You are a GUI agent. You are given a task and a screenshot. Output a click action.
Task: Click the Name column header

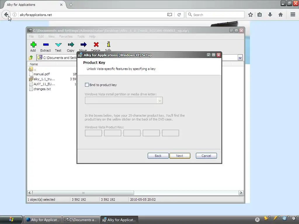coord(42,64)
